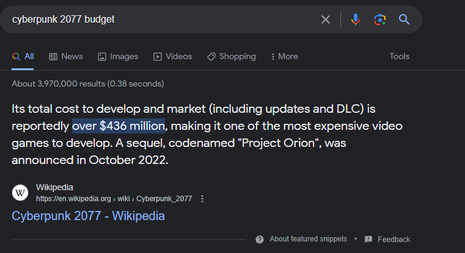Select the All results tab
This screenshot has height=253, width=465.
[23, 56]
